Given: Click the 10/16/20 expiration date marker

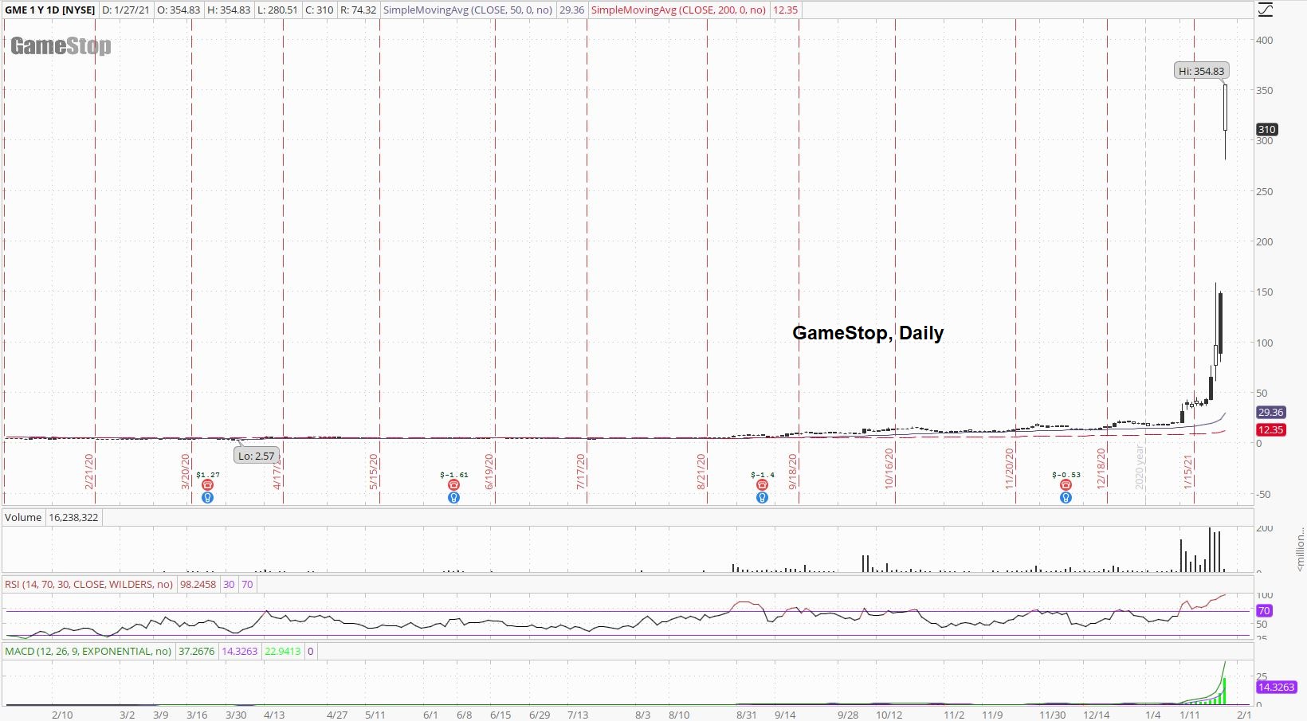Looking at the screenshot, I should pos(889,468).
